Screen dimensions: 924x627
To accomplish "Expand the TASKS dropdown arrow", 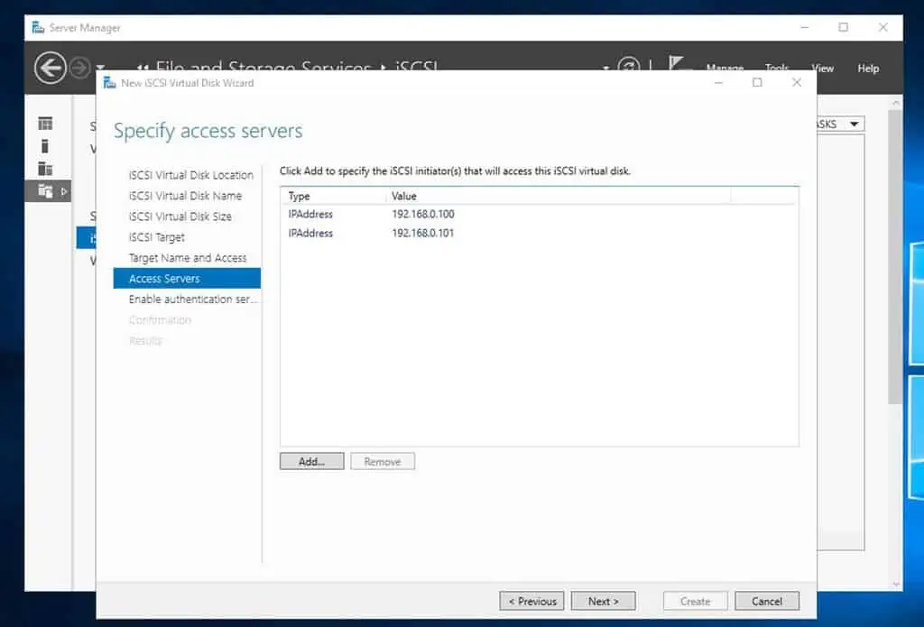I will (x=854, y=124).
